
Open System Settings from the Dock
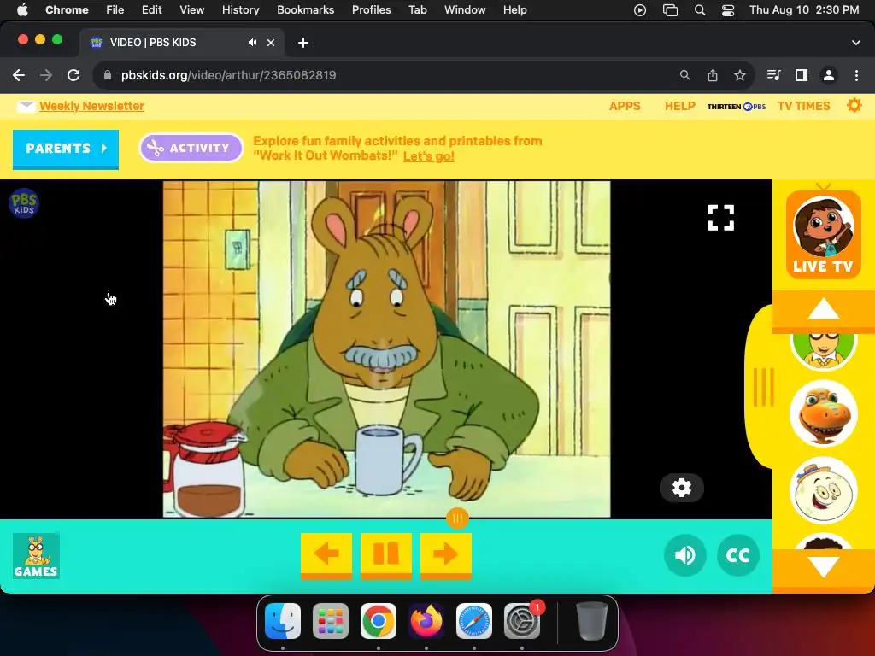522,621
